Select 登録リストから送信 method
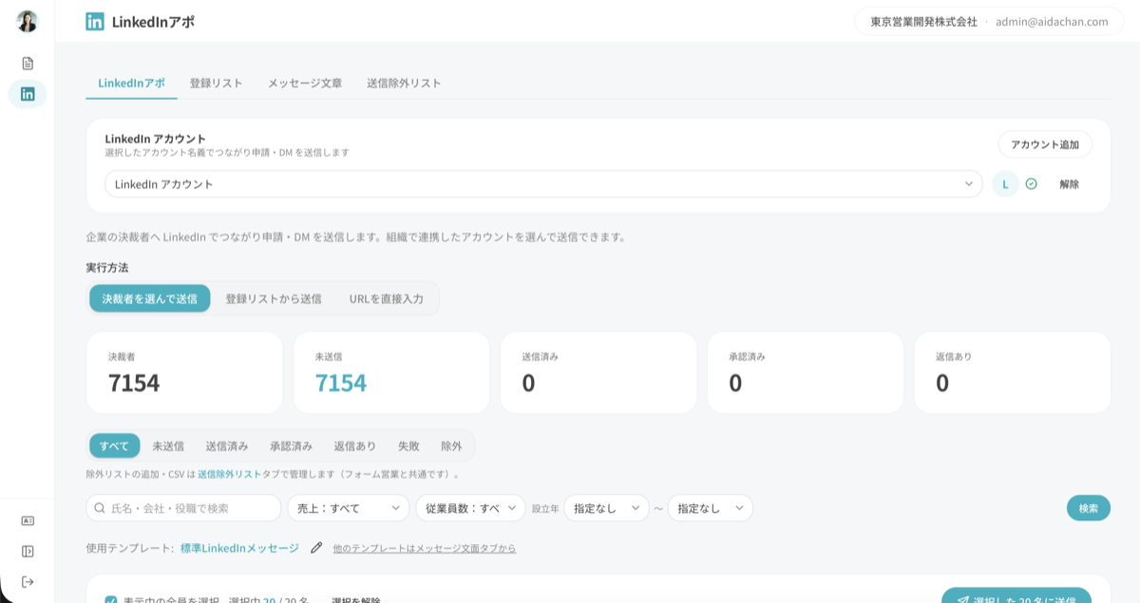Screen dimensions: 1140x603 [274, 298]
